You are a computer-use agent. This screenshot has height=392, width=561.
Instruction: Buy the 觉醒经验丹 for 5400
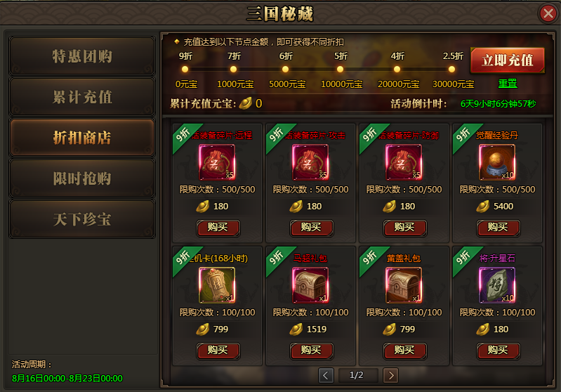pyautogui.click(x=498, y=228)
